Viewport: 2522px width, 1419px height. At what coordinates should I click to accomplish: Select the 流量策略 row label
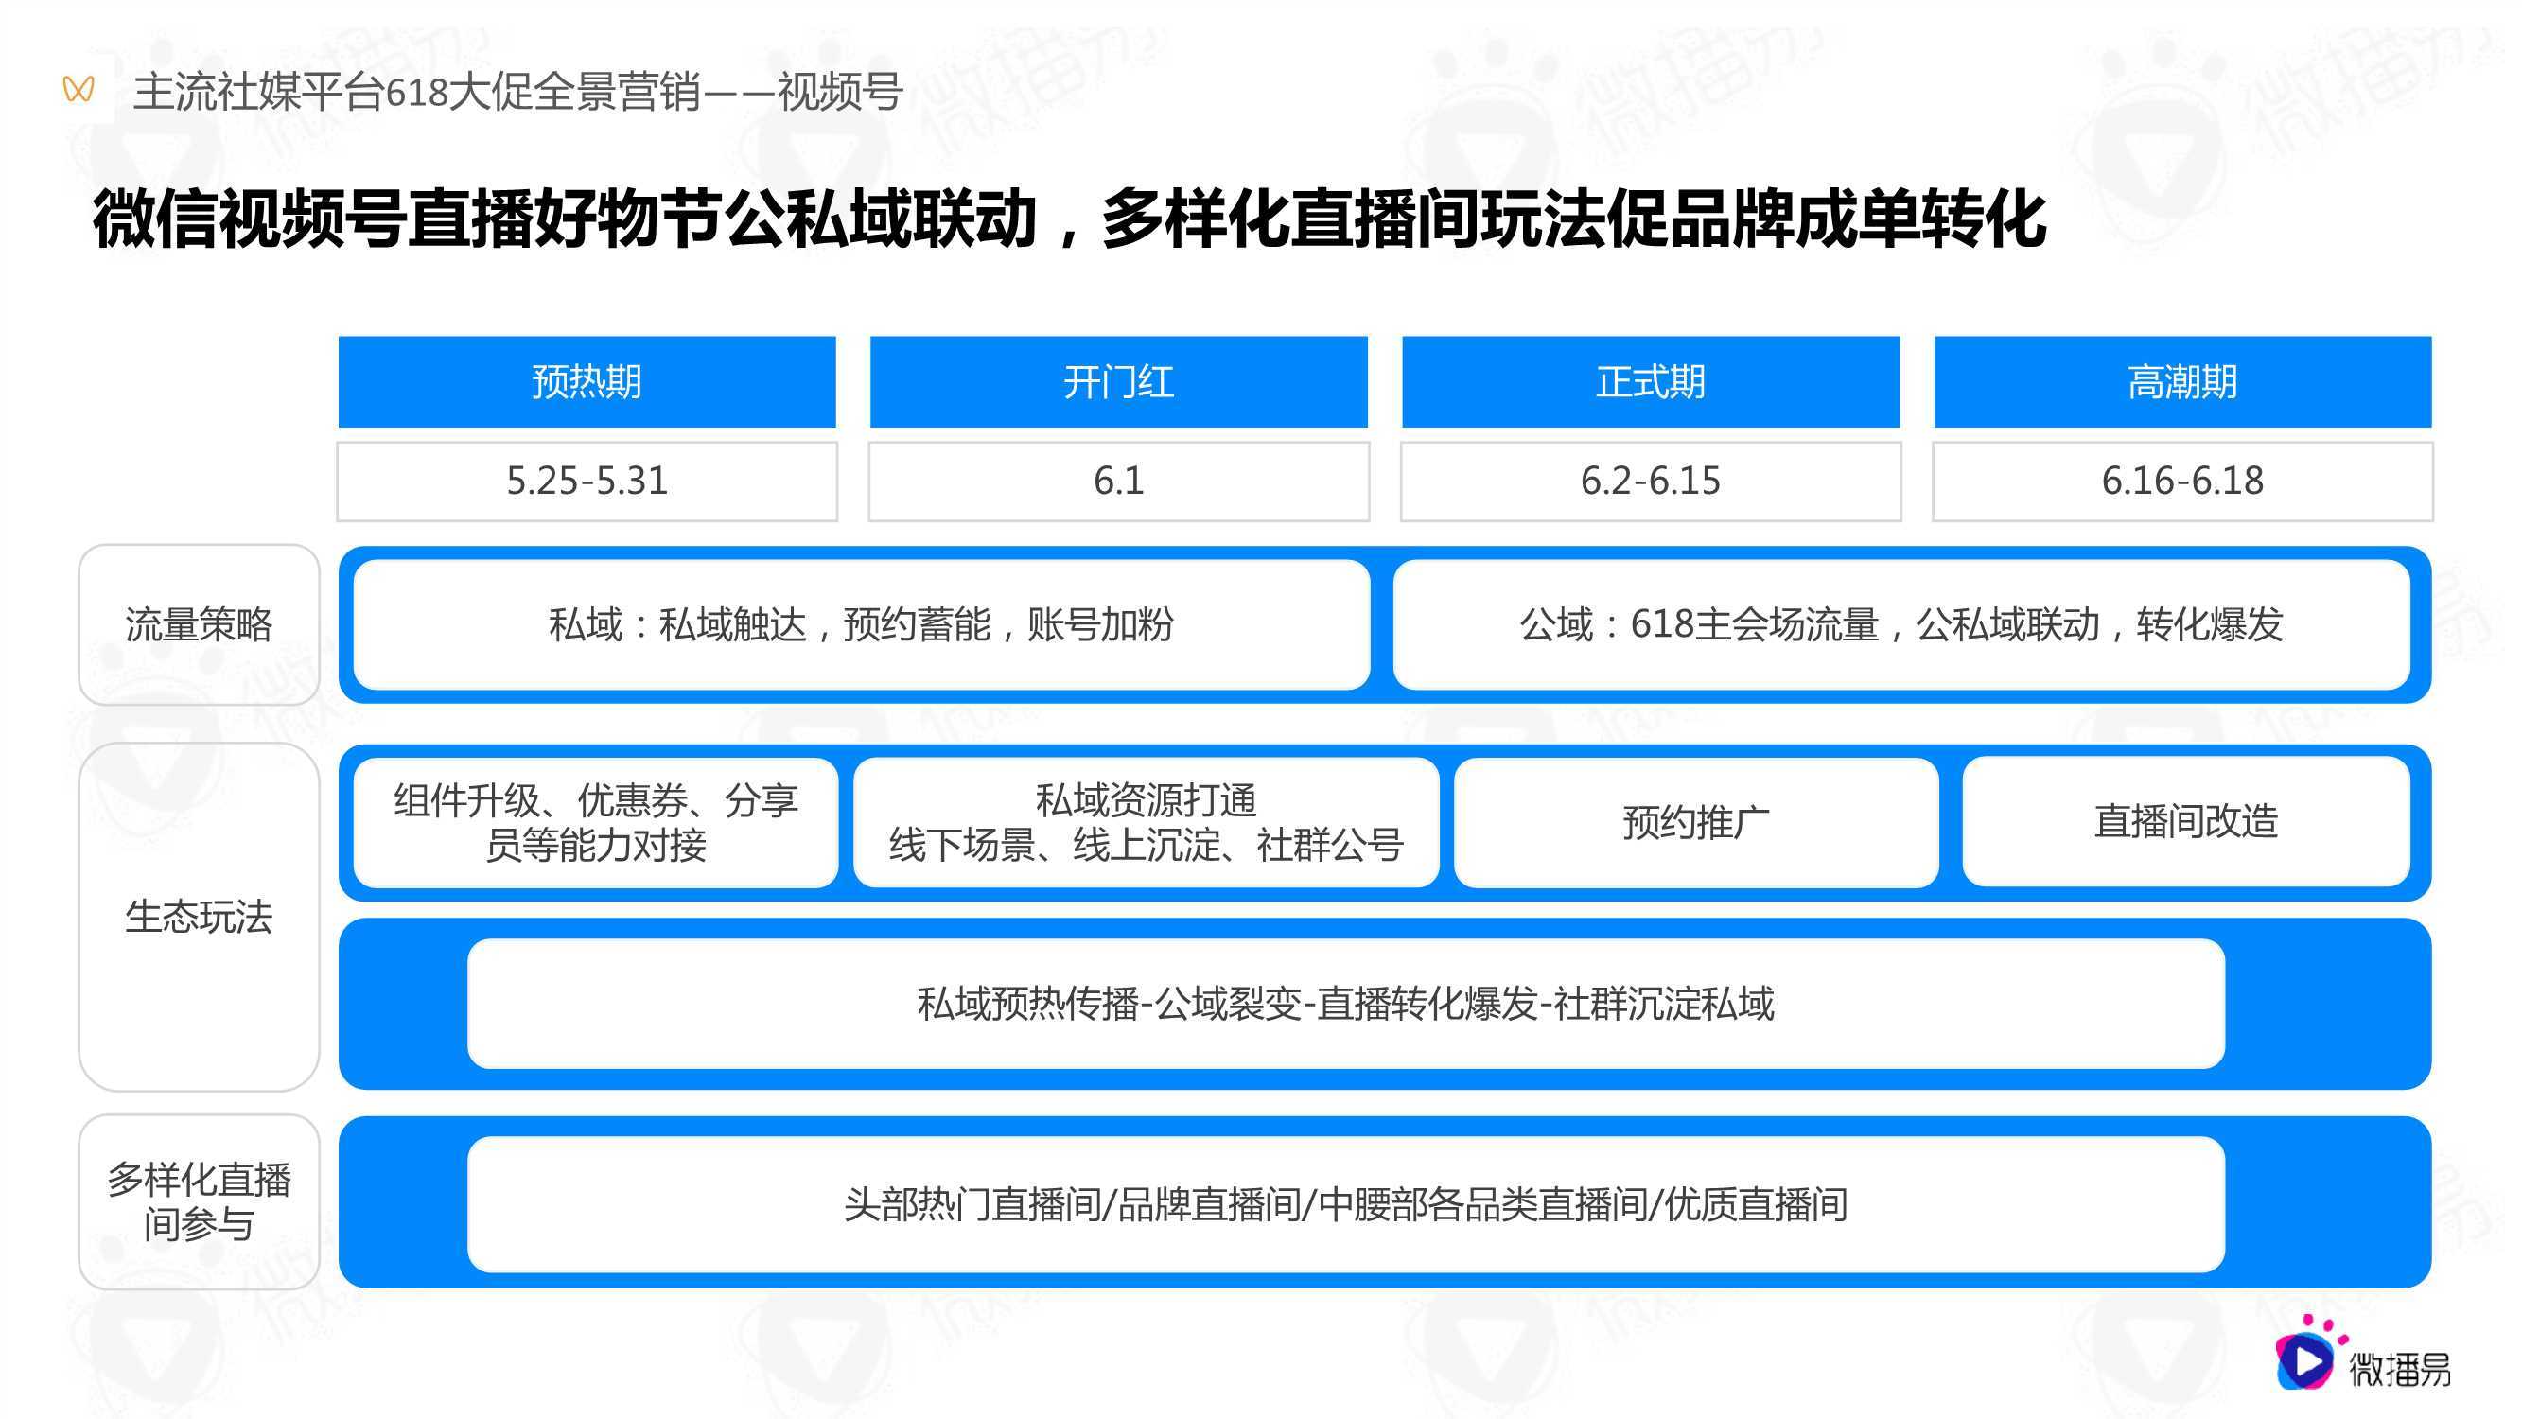click(199, 624)
